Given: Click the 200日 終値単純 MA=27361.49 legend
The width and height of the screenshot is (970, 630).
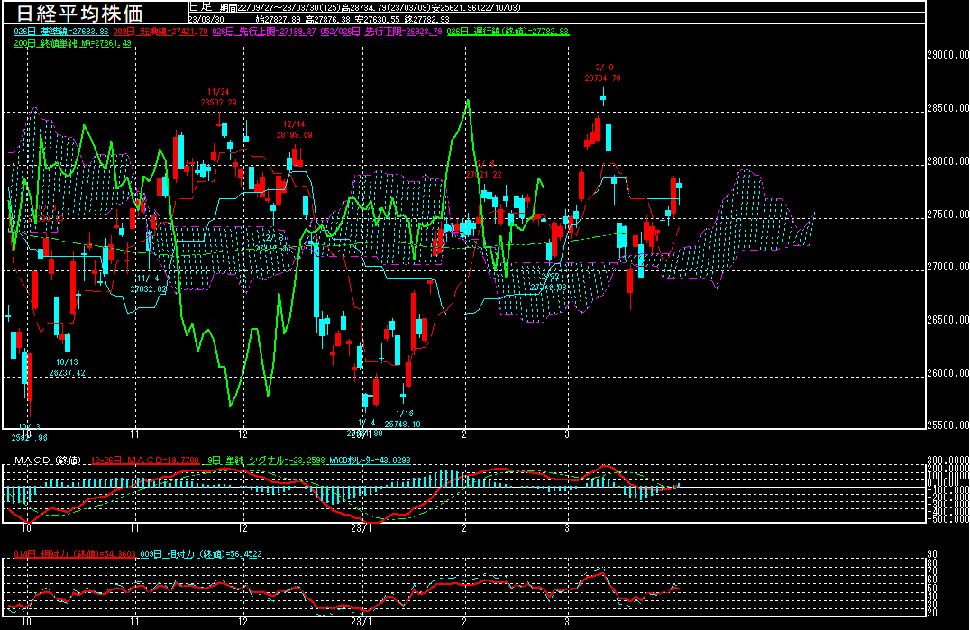Looking at the screenshot, I should pyautogui.click(x=72, y=43).
